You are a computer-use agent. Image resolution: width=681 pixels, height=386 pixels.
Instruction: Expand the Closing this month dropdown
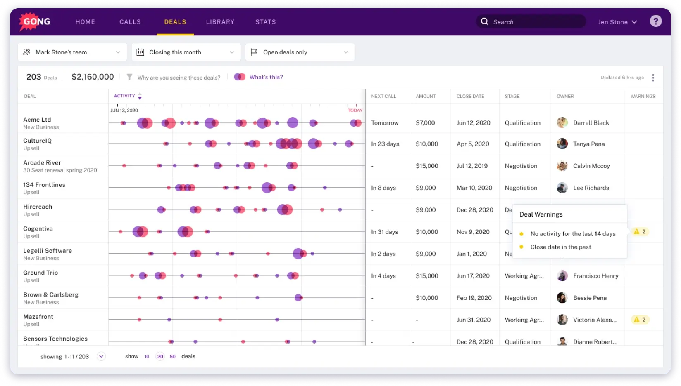click(x=186, y=52)
